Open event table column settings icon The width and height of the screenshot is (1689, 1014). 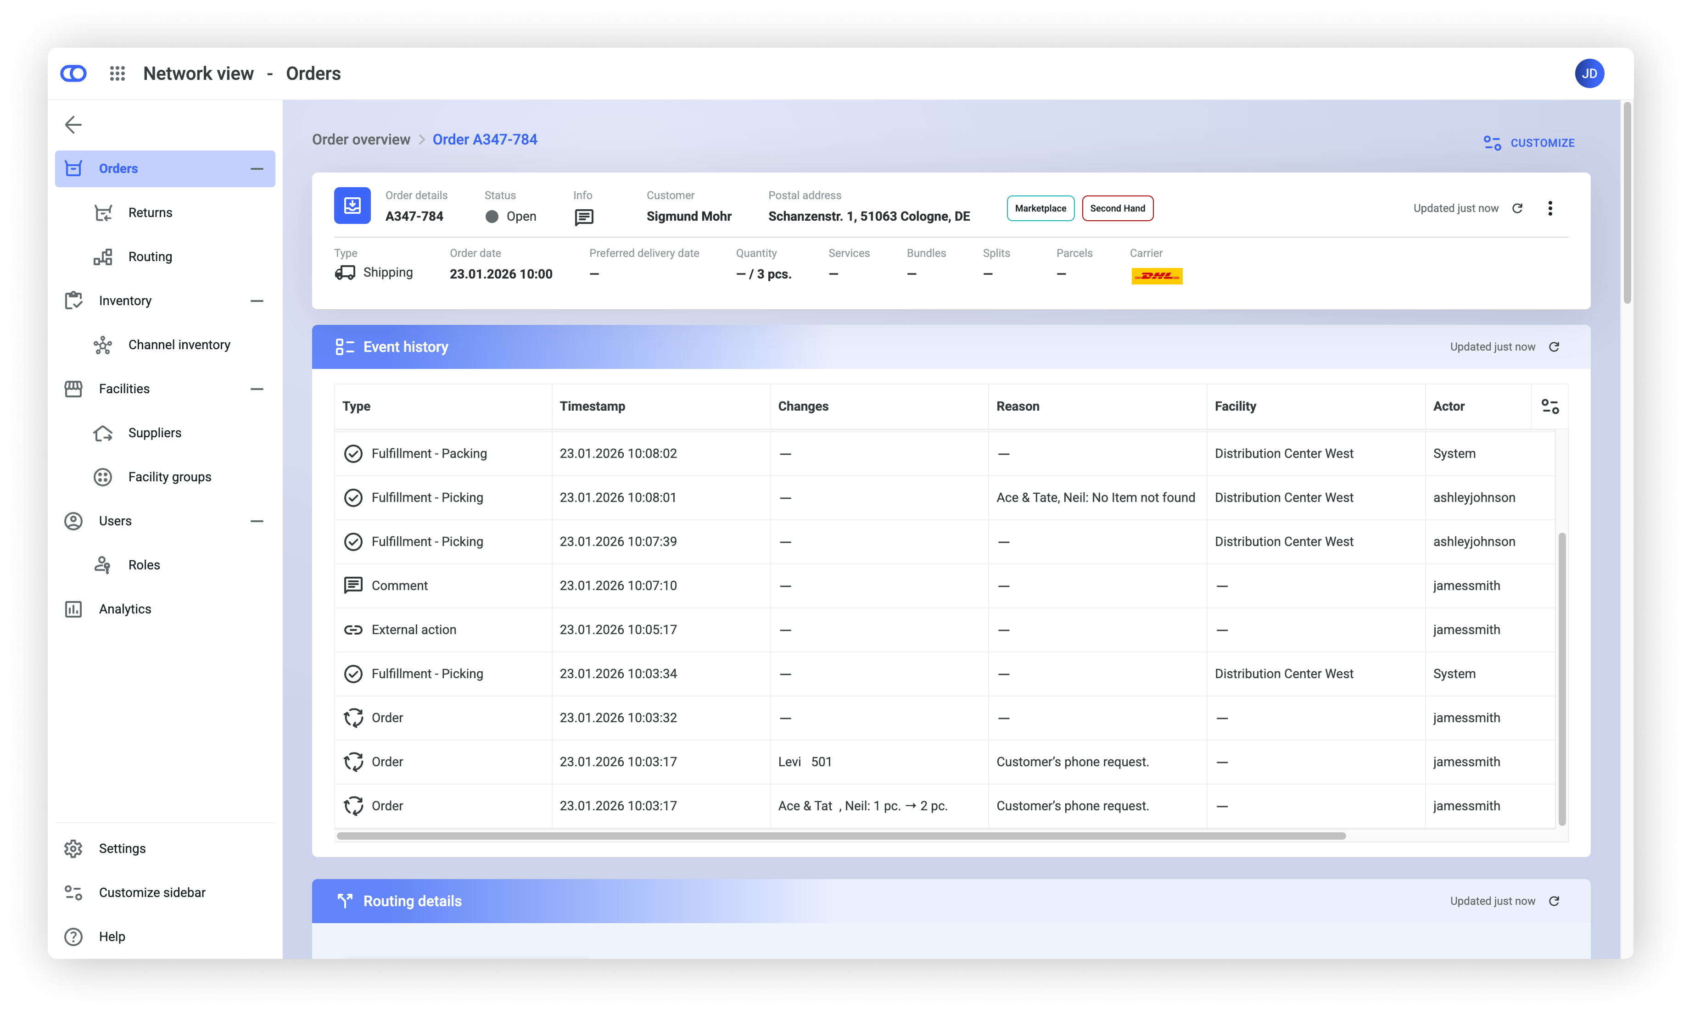point(1549,407)
